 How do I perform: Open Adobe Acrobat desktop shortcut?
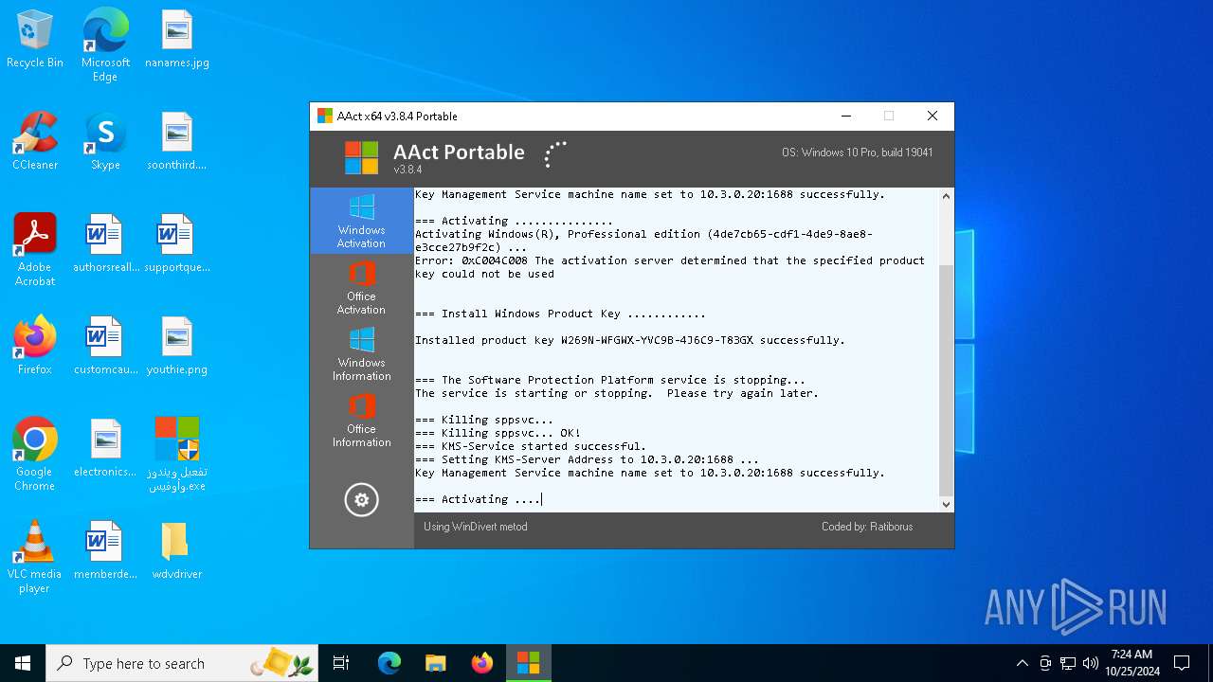tap(35, 250)
